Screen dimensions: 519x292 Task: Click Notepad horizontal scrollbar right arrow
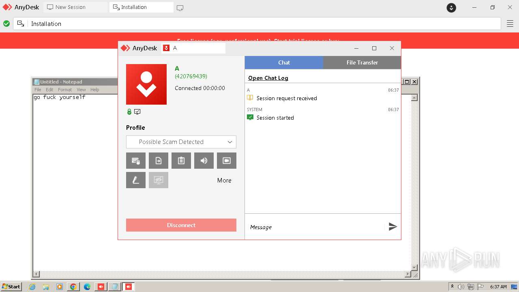click(407, 274)
